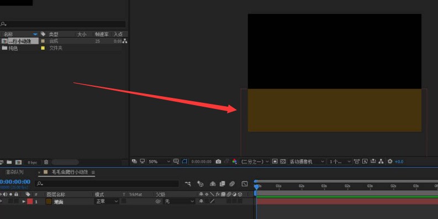
Task: Open the show channel RGB color icon
Action: click(x=235, y=161)
